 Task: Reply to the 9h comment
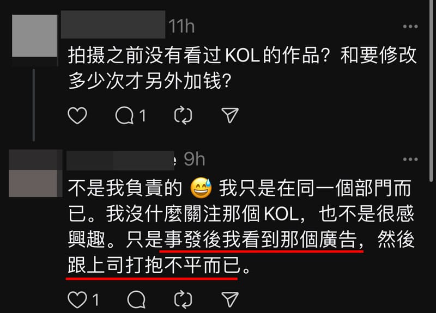(x=136, y=300)
